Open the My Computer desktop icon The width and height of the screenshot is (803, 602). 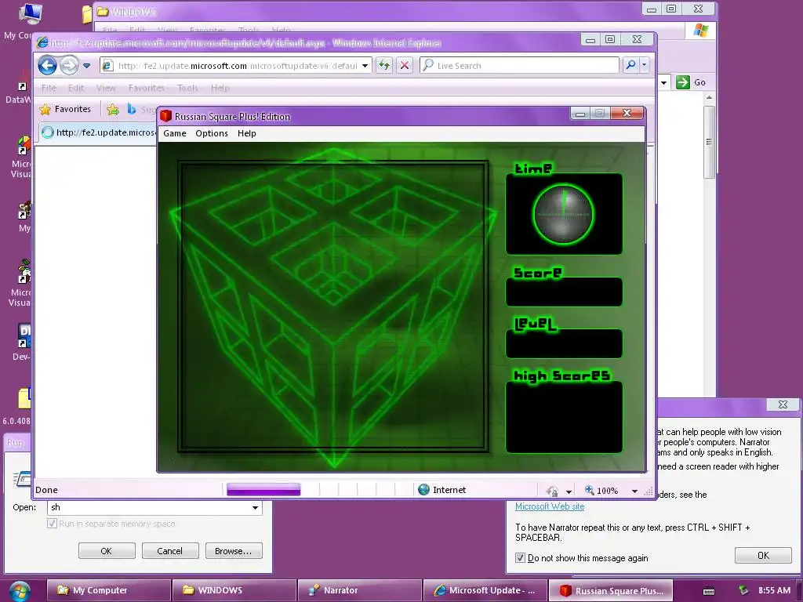click(30, 20)
